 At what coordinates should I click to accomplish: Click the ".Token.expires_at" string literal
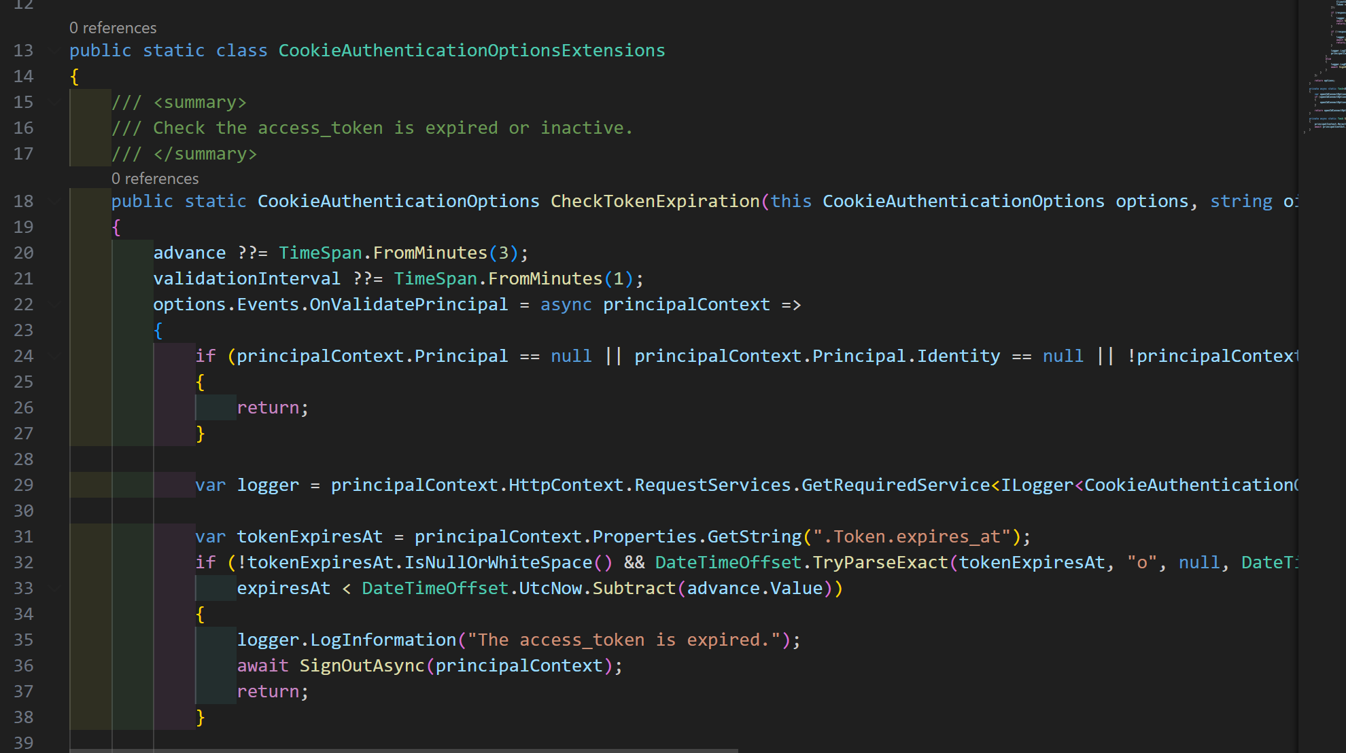pyautogui.click(x=912, y=537)
